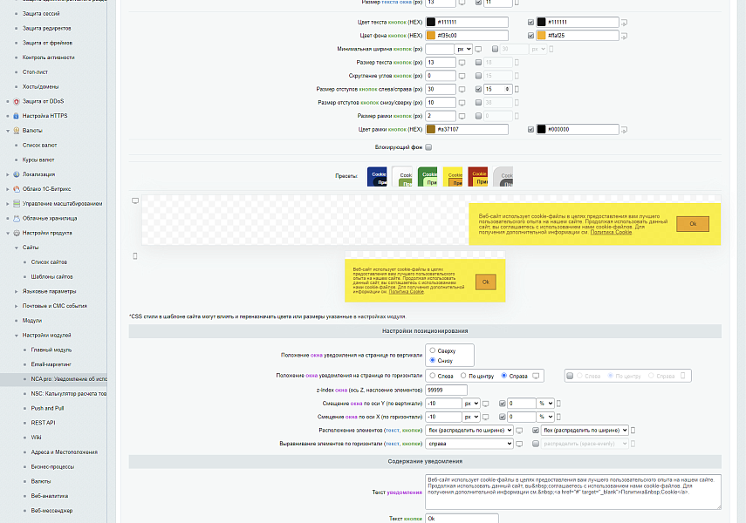Click the z-index input field

tap(446, 391)
